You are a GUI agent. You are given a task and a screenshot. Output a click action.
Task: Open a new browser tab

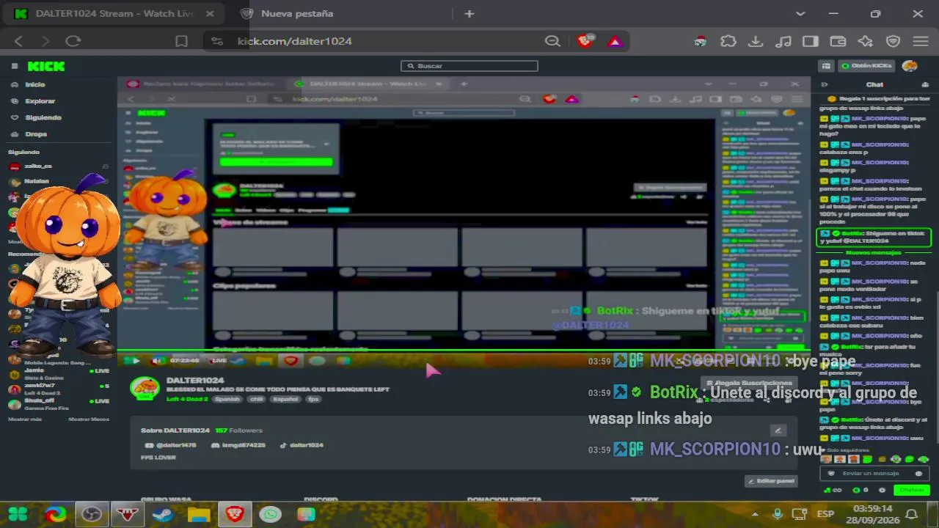469,13
